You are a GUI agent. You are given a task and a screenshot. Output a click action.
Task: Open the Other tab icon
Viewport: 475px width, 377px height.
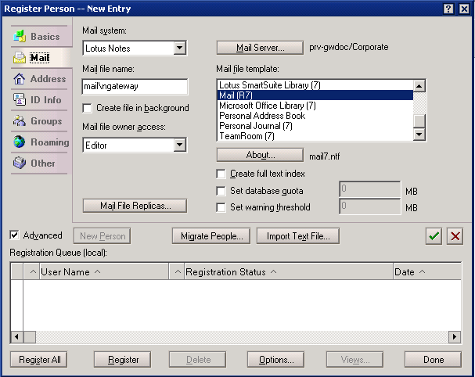point(20,163)
